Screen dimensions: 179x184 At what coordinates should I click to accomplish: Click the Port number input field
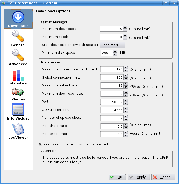point(112,102)
